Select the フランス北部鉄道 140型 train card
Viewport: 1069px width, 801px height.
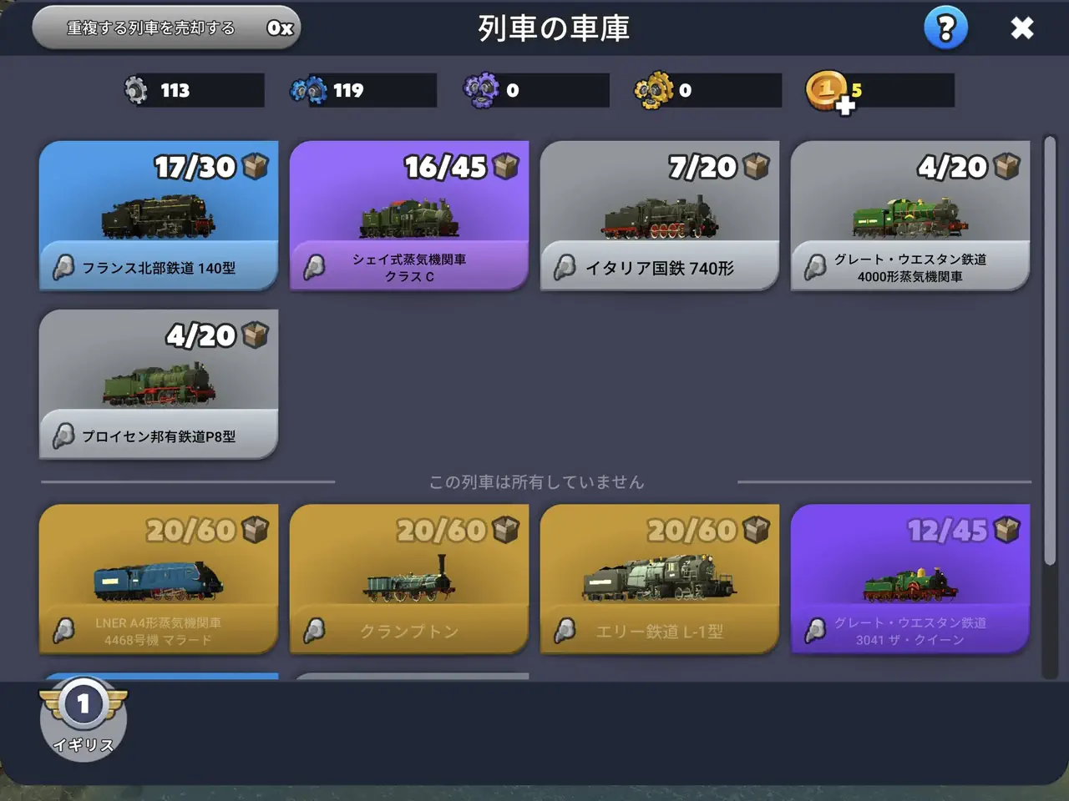pyautogui.click(x=159, y=215)
